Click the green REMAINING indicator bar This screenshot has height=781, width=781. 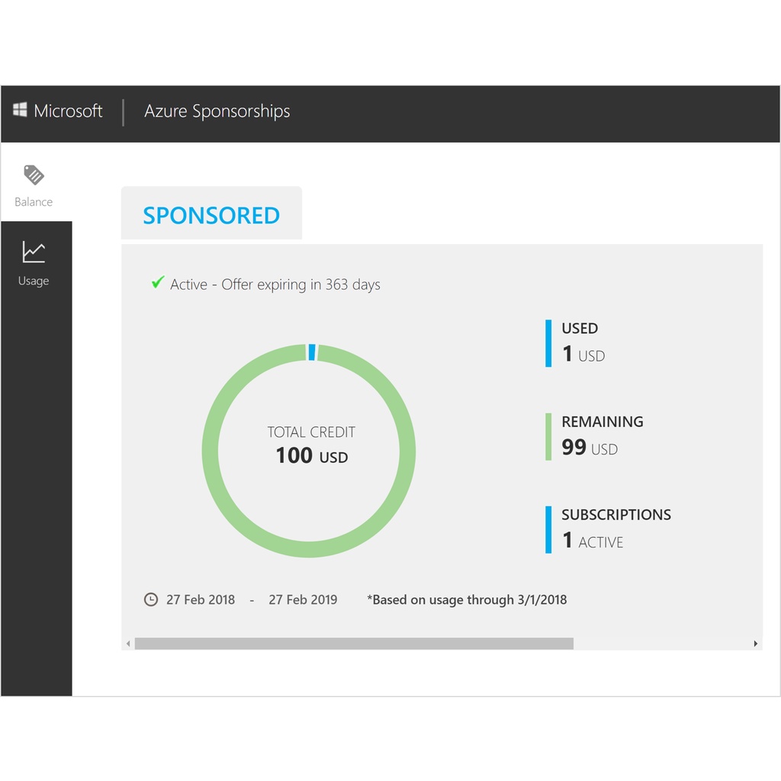tap(548, 435)
